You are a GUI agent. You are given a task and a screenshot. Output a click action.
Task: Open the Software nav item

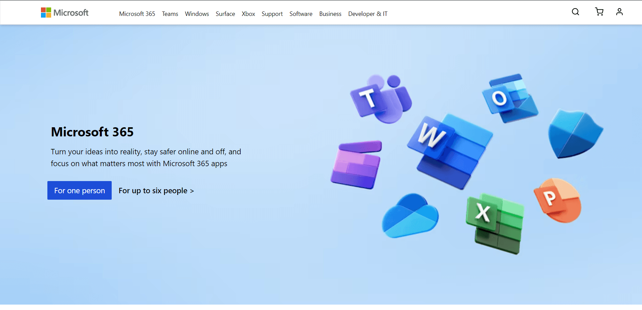pyautogui.click(x=301, y=14)
